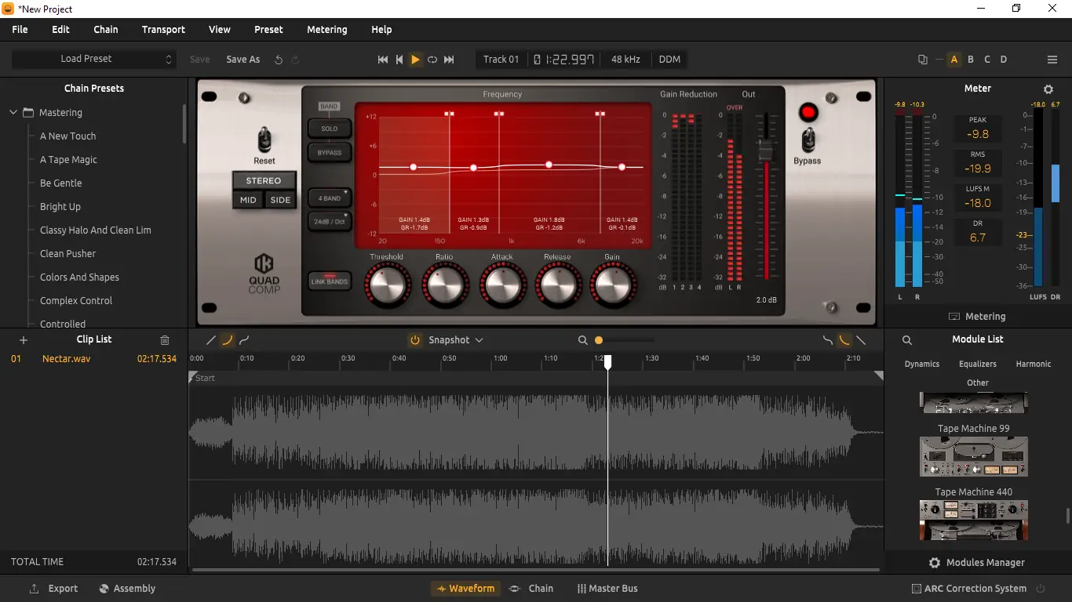Click the zoom magnifier in waveform toolbar
This screenshot has height=602, width=1072.
click(582, 340)
